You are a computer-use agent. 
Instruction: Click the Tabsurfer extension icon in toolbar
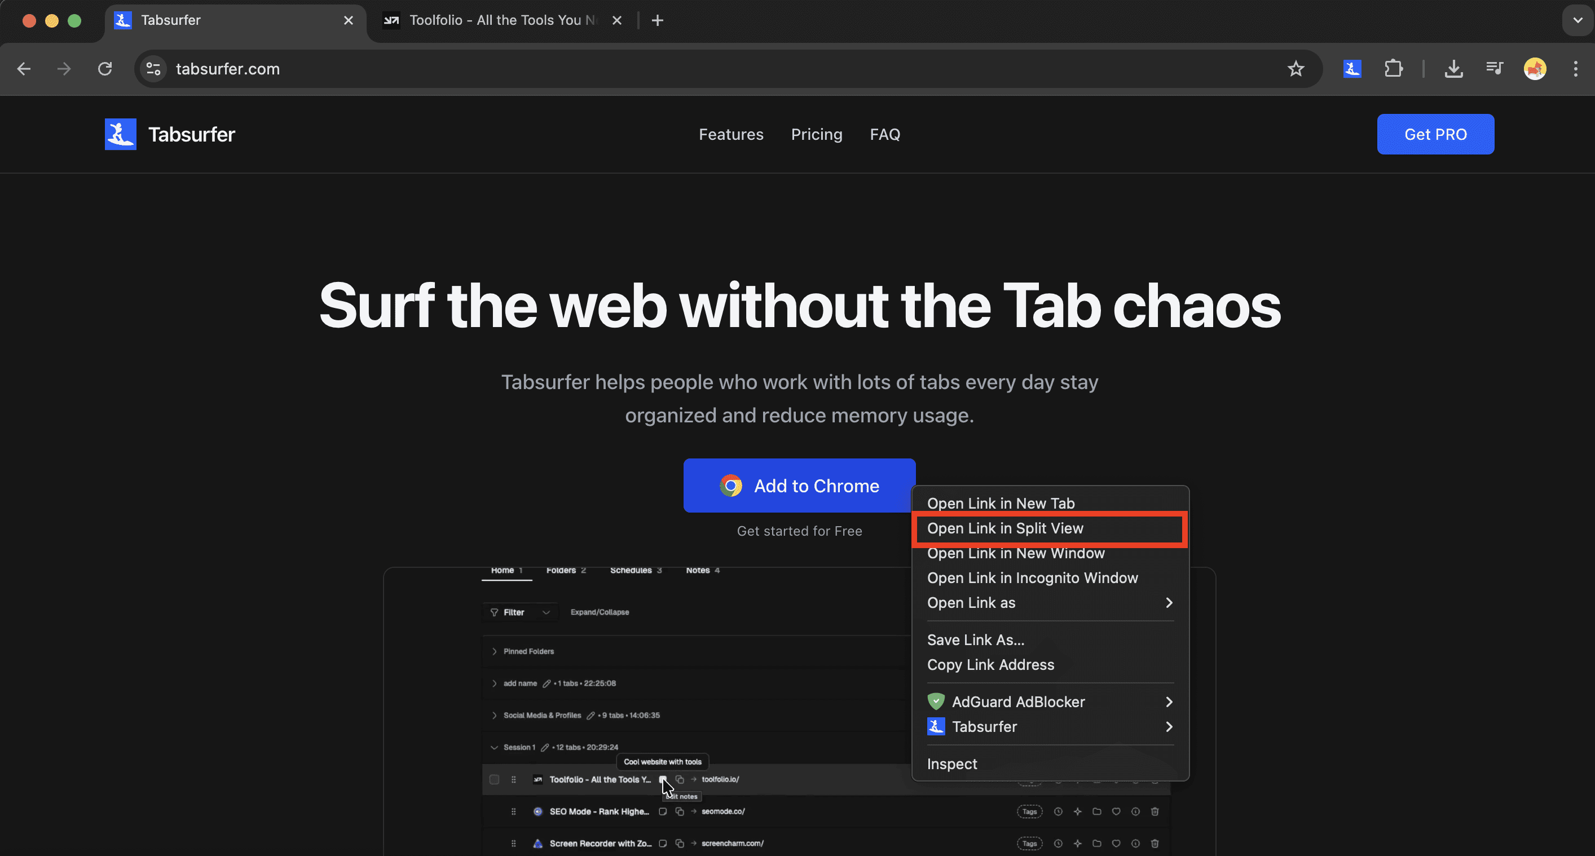coord(1352,69)
